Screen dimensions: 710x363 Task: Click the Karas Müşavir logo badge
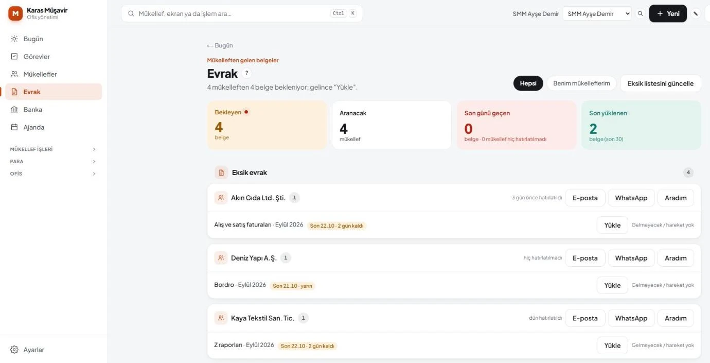coord(15,13)
